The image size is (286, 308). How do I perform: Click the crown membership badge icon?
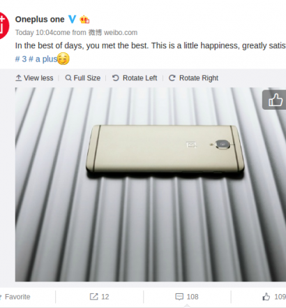[x=84, y=20]
